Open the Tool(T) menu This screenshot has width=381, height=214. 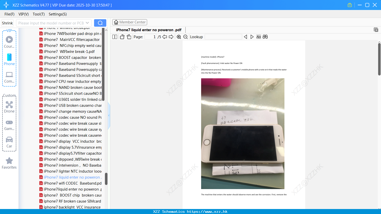point(39,14)
